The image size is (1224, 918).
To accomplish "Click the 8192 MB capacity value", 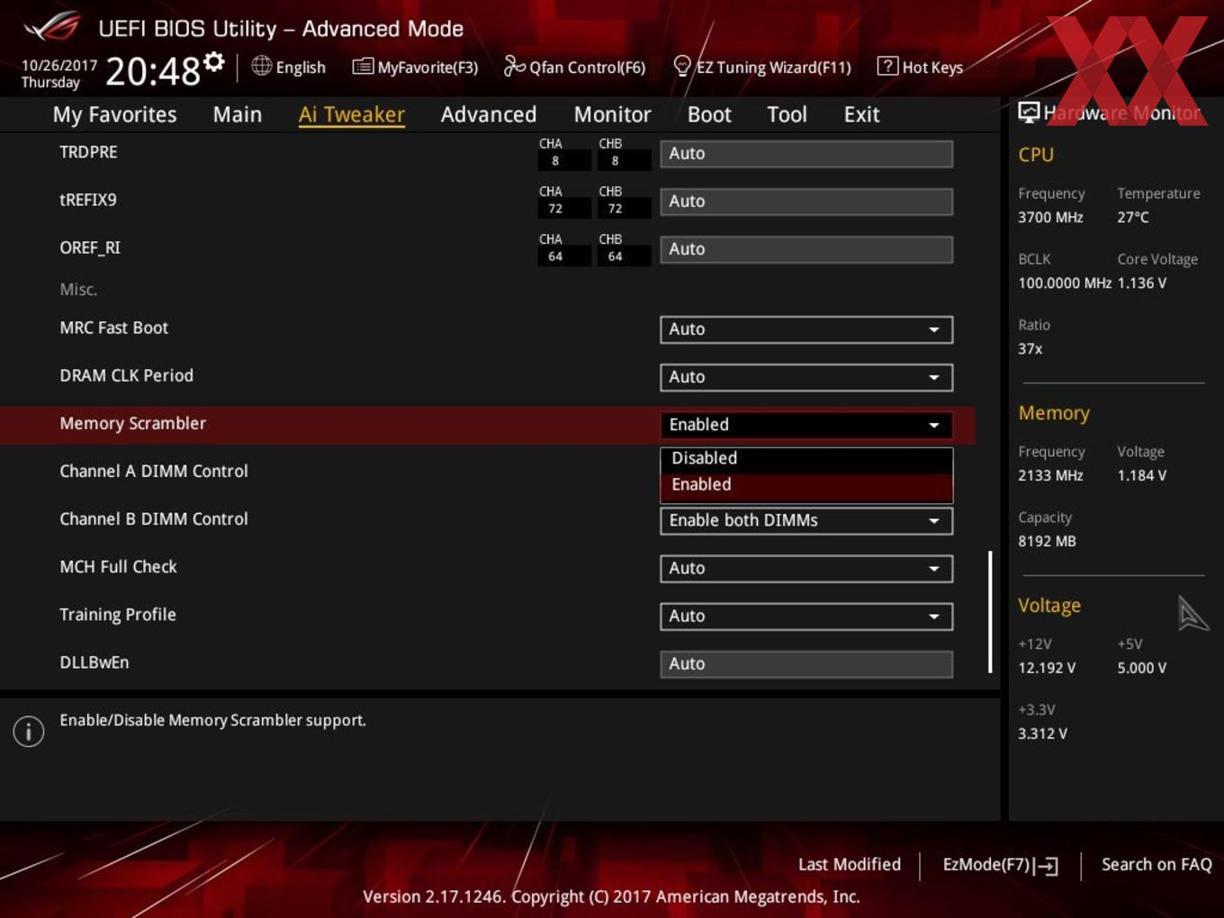I will point(1047,541).
